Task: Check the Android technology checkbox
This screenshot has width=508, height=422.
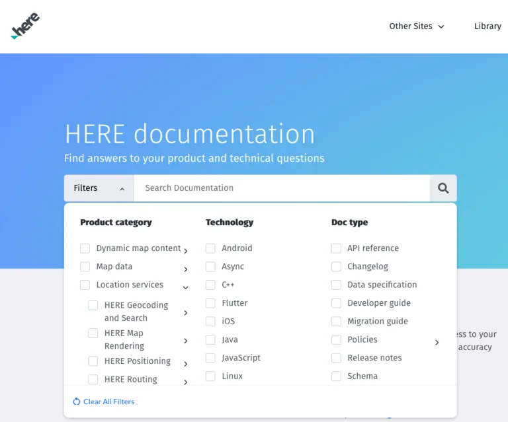Action: click(210, 248)
